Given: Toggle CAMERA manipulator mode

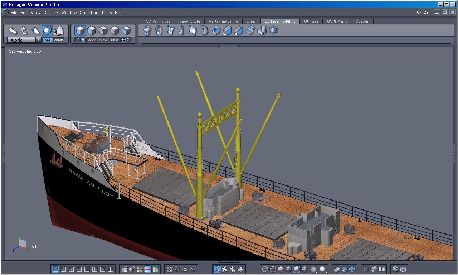Looking at the screenshot, I should click(59, 40).
